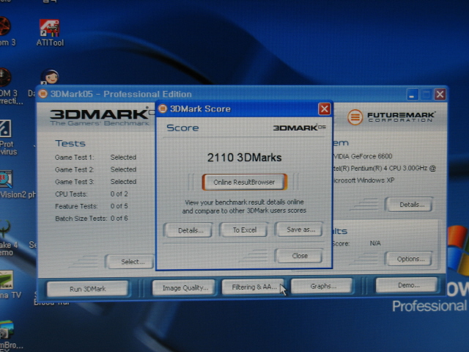Click the 'Windows XP' system text
This screenshot has height=352, width=469.
tap(375, 180)
